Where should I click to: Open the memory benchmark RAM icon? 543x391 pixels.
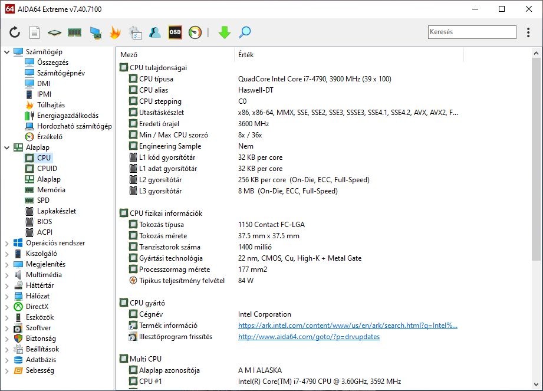[74, 32]
